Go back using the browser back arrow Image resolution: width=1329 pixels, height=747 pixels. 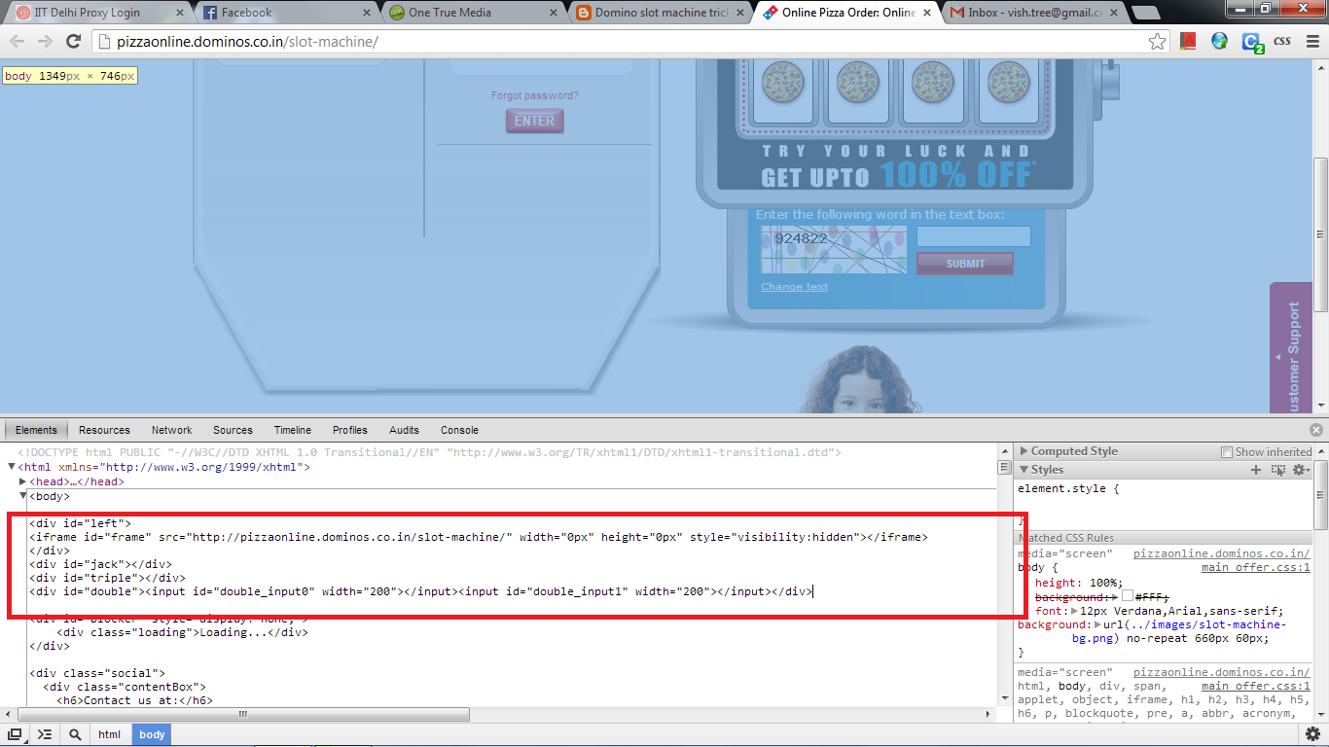18,42
